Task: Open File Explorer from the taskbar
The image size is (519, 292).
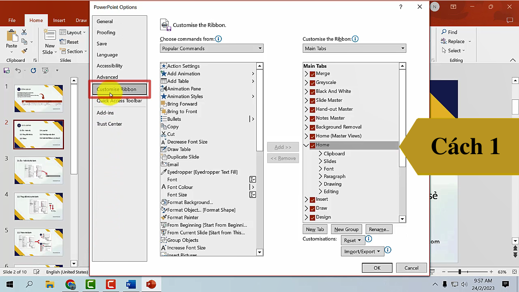Action: tap(49, 284)
